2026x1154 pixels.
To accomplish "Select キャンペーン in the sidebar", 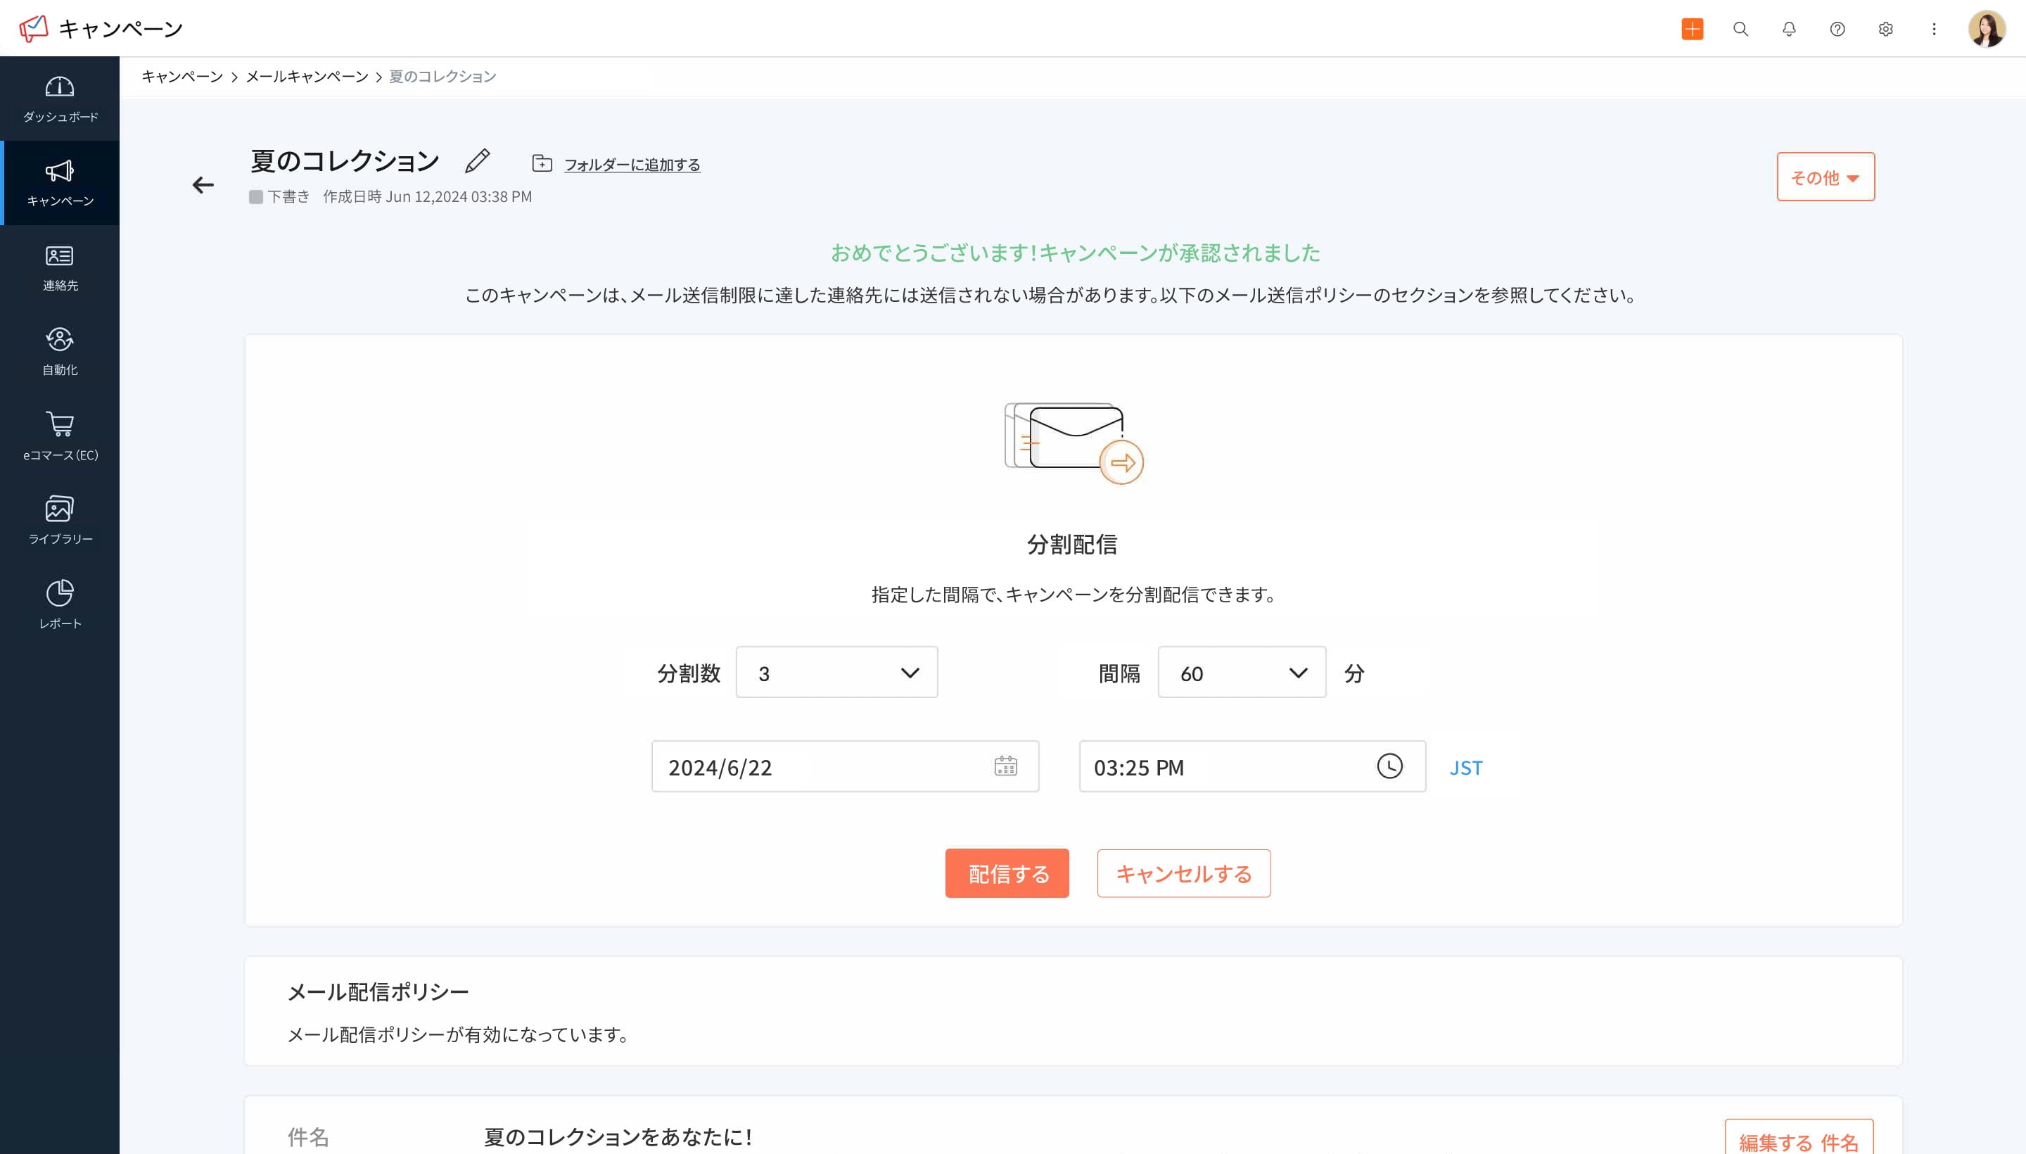I will (60, 183).
